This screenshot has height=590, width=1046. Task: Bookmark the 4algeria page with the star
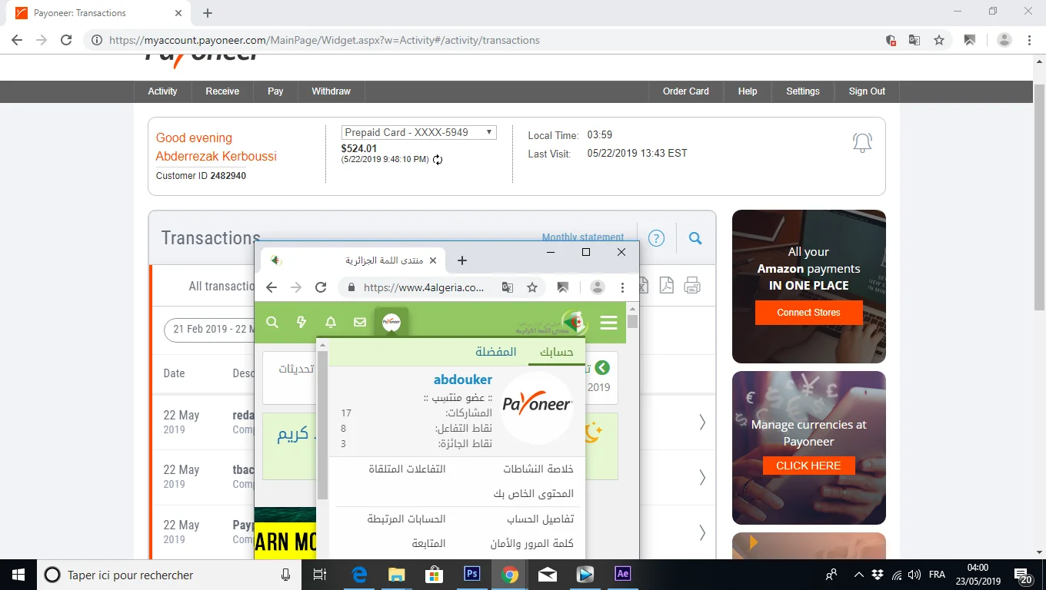[x=532, y=287]
